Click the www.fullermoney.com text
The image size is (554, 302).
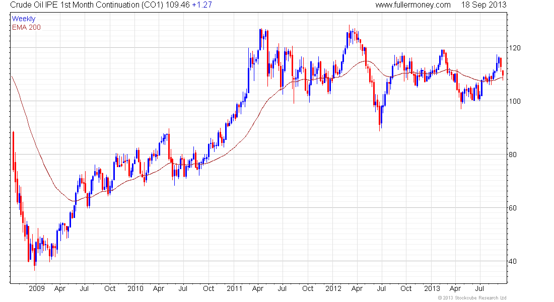tap(412, 5)
